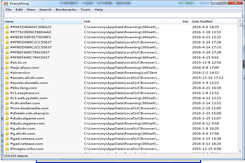Viewport: 245px width, 163px height.
Task: Select the #acjs.aliyun.com folder entry
Action: pos(24,68)
